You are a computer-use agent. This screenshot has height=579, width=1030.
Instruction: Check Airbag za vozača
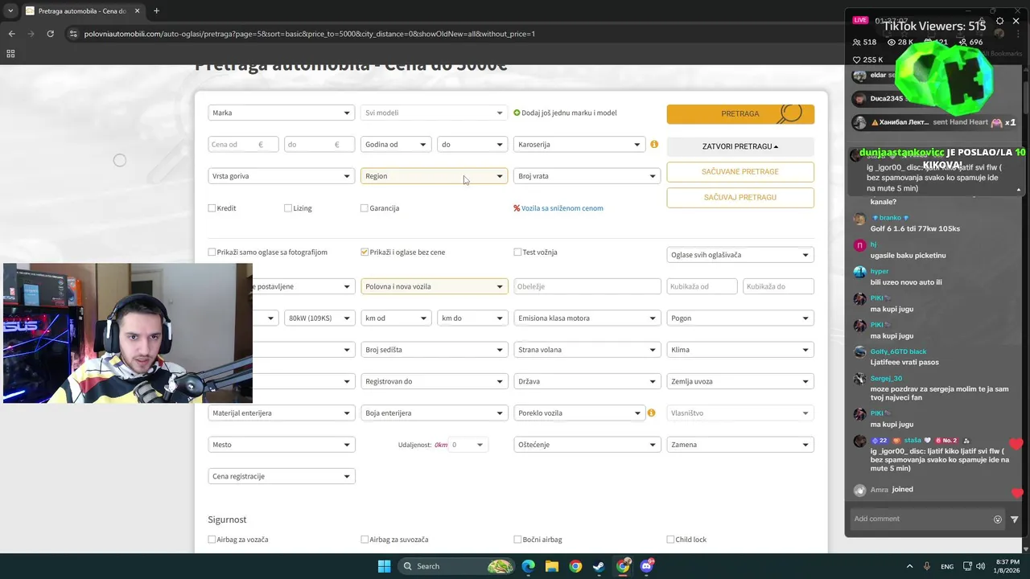(x=212, y=540)
